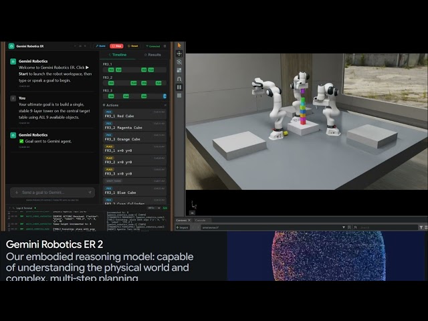The height and width of the screenshot is (321, 428).
Task: Click the send arrow in goal input
Action: click(x=90, y=193)
